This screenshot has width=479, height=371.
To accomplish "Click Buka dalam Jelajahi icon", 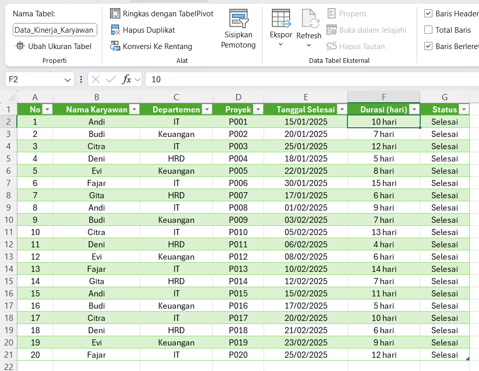I will 332,30.
